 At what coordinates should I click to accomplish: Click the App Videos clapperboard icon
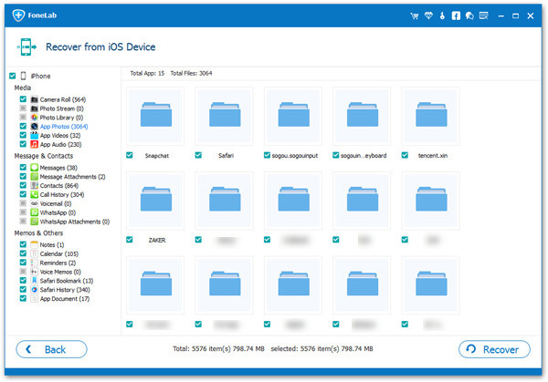coord(35,135)
